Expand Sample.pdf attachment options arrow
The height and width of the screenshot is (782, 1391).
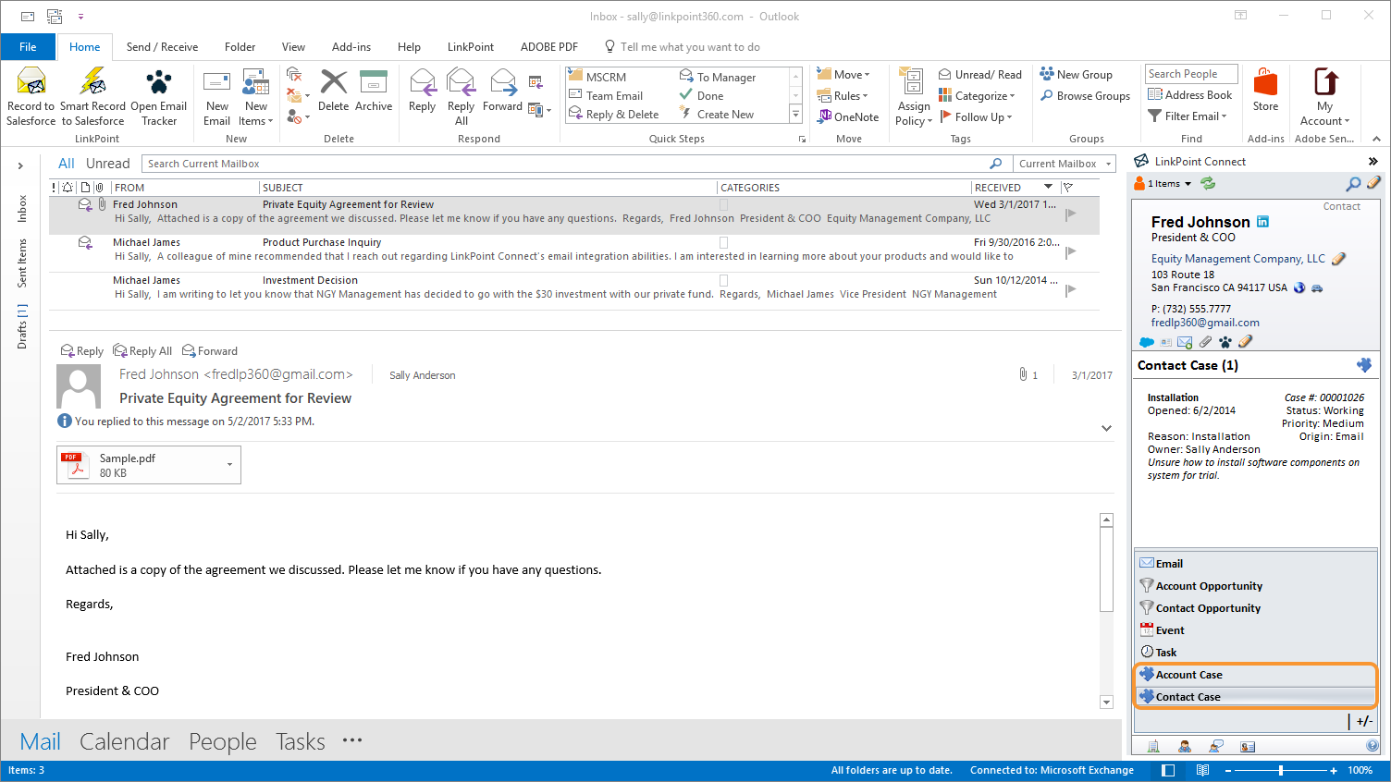pos(229,465)
